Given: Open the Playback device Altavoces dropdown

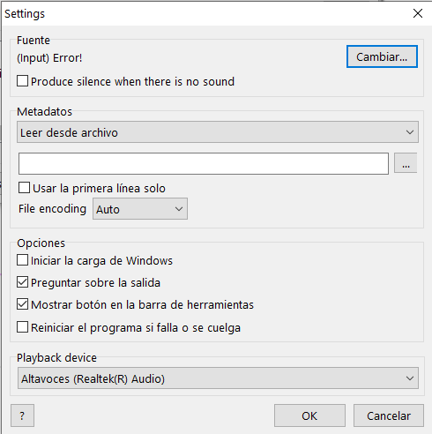Looking at the screenshot, I should pos(218,378).
